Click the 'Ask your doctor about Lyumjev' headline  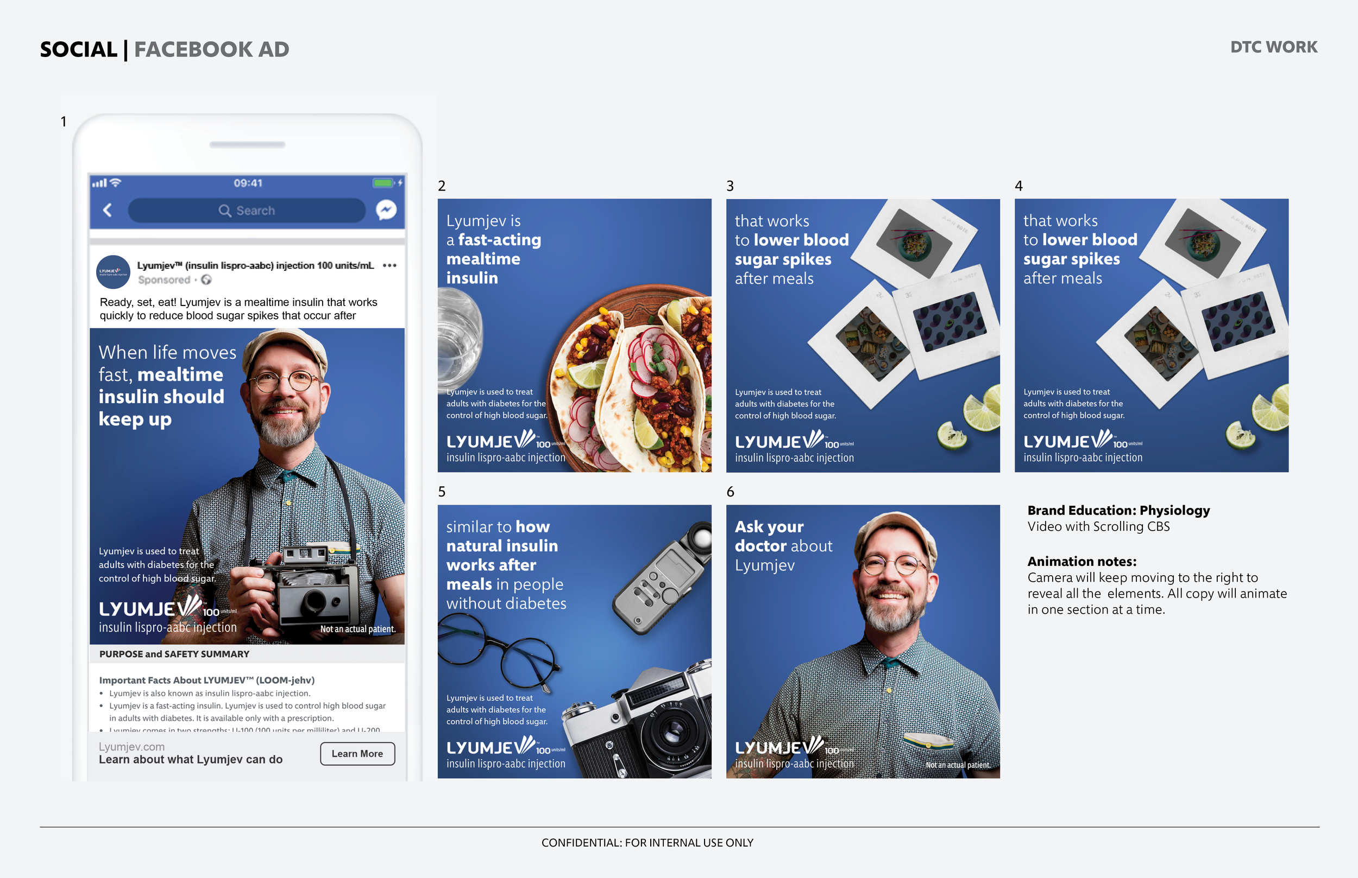point(784,545)
